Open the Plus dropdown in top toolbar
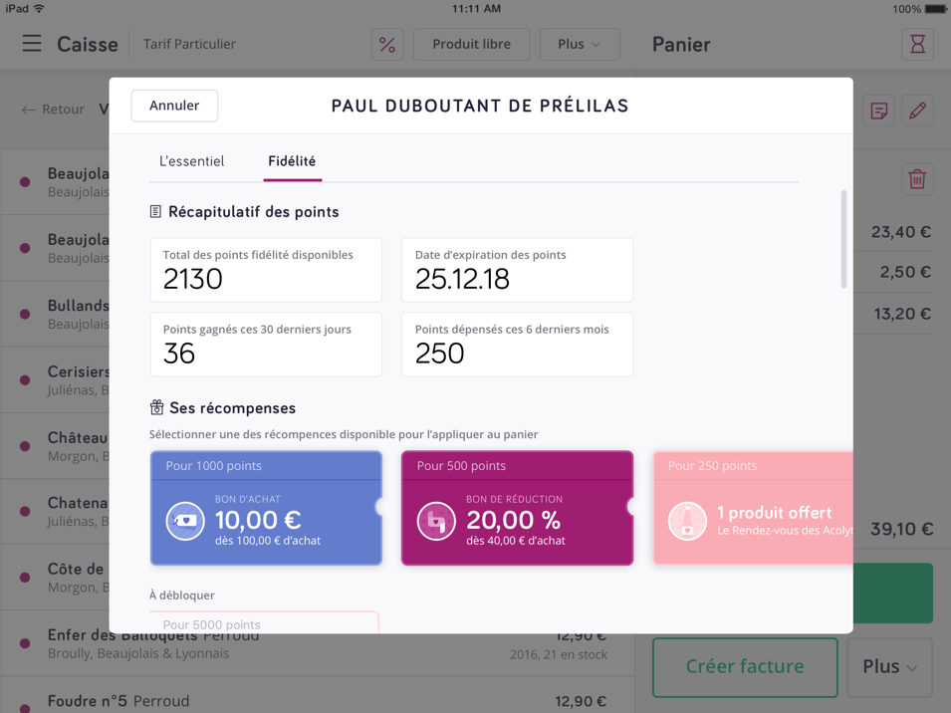This screenshot has width=951, height=713. (x=580, y=45)
